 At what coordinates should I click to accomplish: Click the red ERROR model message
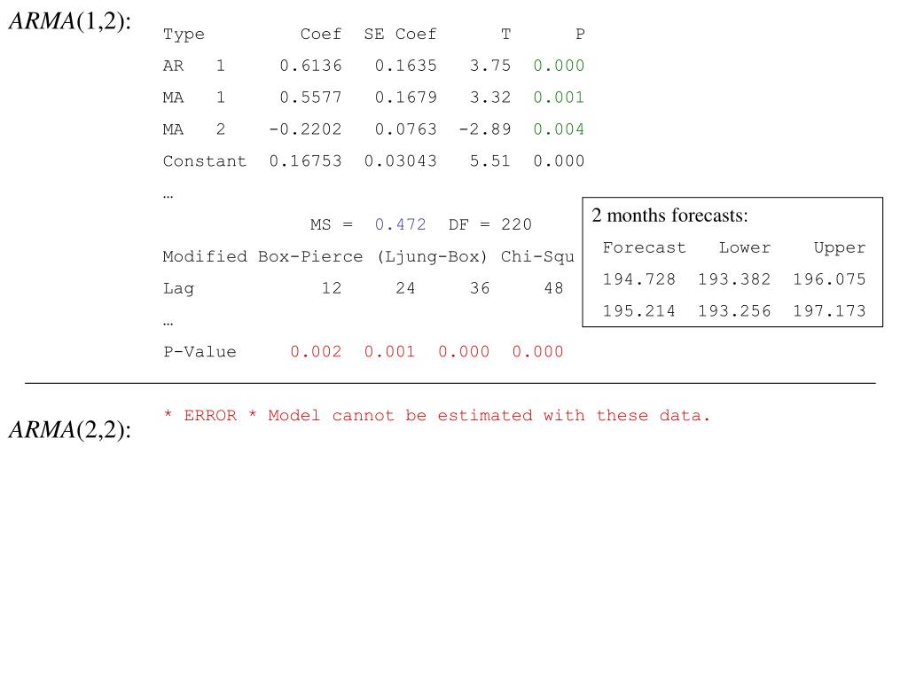tap(437, 416)
